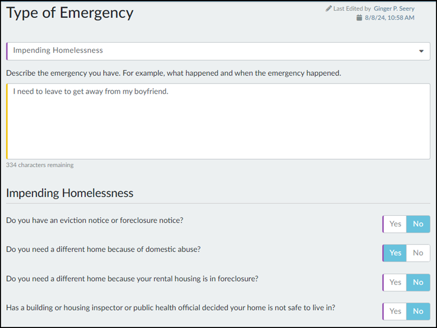This screenshot has height=328, width=437.
Task: Click the eviction notice question text
Action: click(95, 220)
